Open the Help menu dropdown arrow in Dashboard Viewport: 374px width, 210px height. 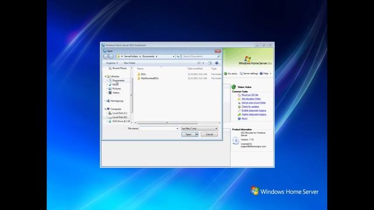(x=271, y=73)
